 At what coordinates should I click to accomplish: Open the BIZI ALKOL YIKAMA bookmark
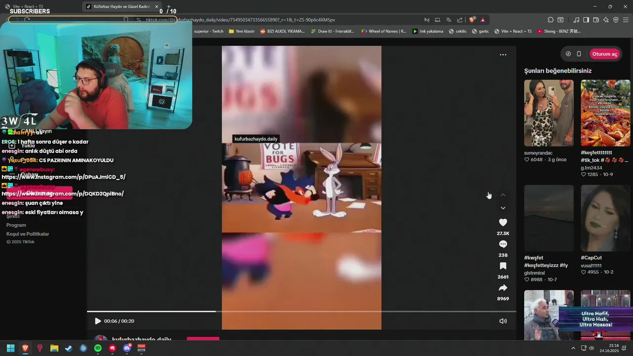pos(282,31)
